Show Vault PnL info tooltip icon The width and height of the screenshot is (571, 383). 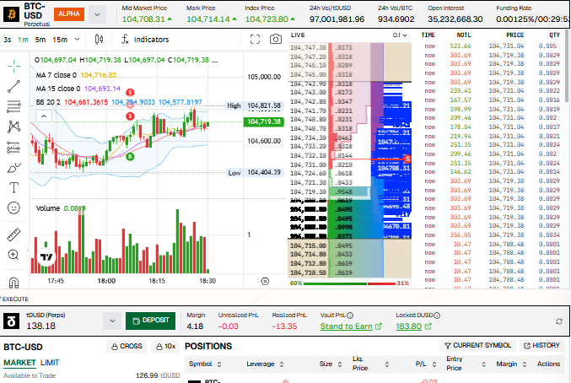tap(350, 316)
